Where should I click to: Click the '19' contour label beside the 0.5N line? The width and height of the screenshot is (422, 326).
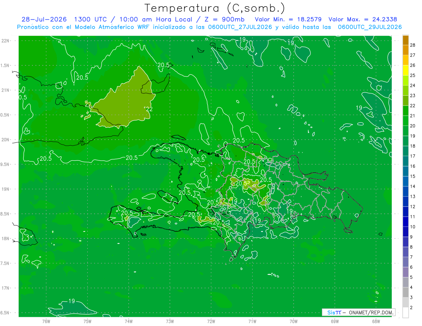coord(359,108)
